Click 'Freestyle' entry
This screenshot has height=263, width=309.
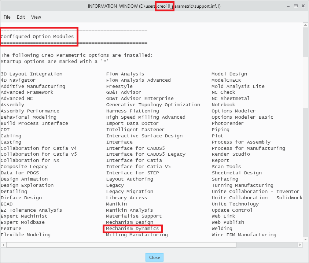[119, 86]
